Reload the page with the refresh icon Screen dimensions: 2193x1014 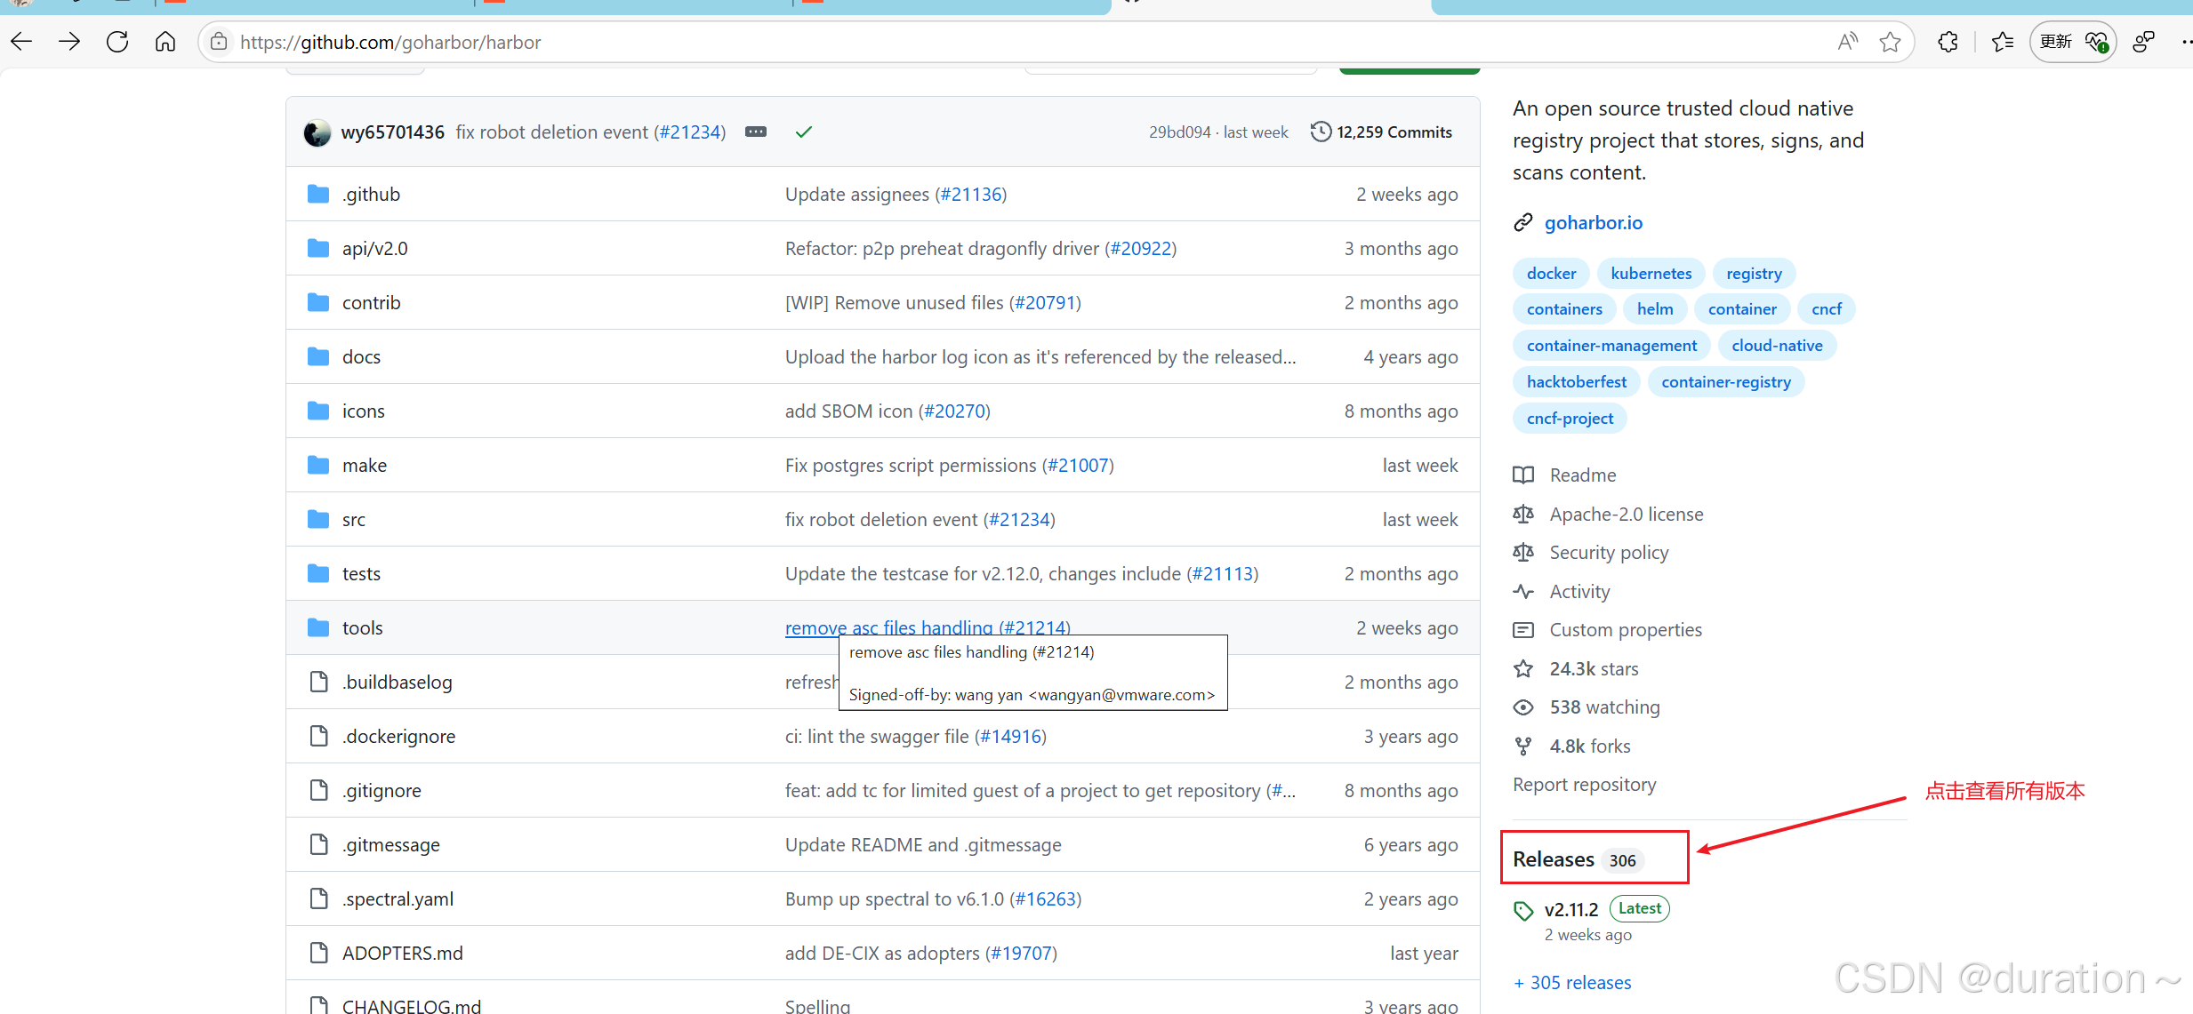[x=117, y=42]
